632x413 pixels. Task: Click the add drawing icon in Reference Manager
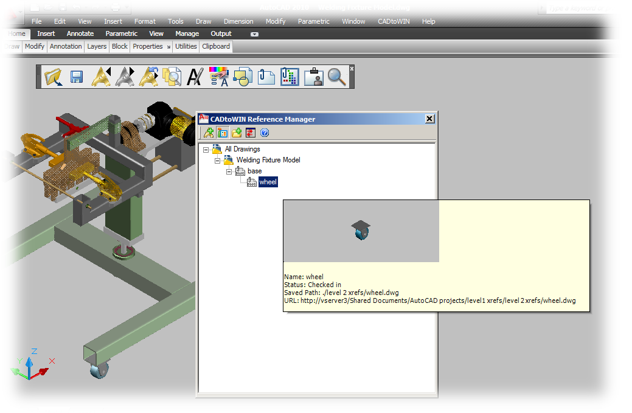click(209, 133)
